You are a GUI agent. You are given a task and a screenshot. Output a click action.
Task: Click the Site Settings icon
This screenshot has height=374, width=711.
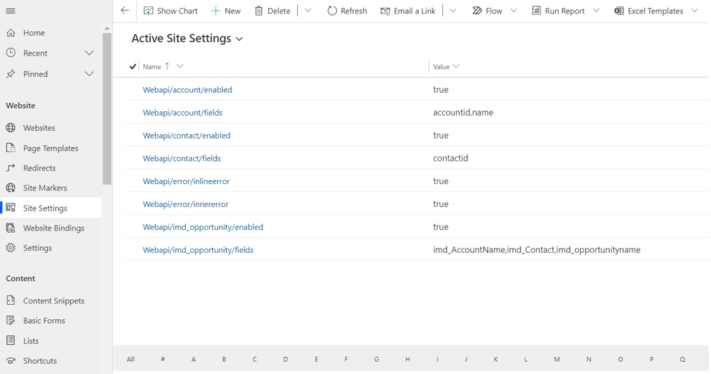[11, 208]
